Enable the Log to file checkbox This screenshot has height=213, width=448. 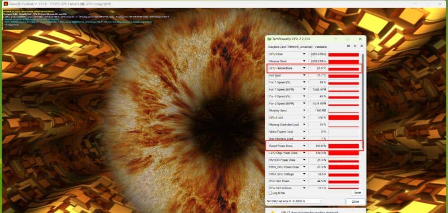270,193
